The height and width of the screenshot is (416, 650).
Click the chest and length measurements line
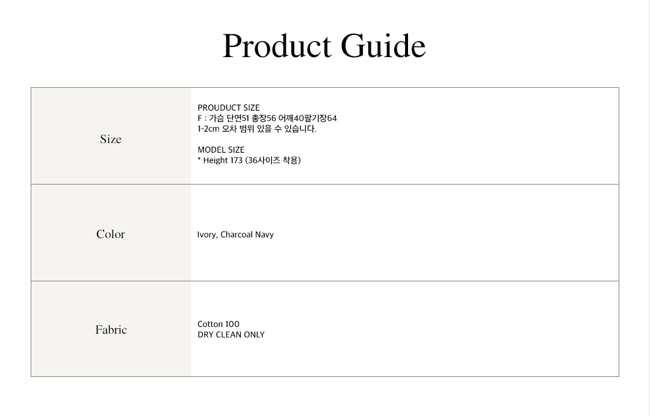click(267, 118)
